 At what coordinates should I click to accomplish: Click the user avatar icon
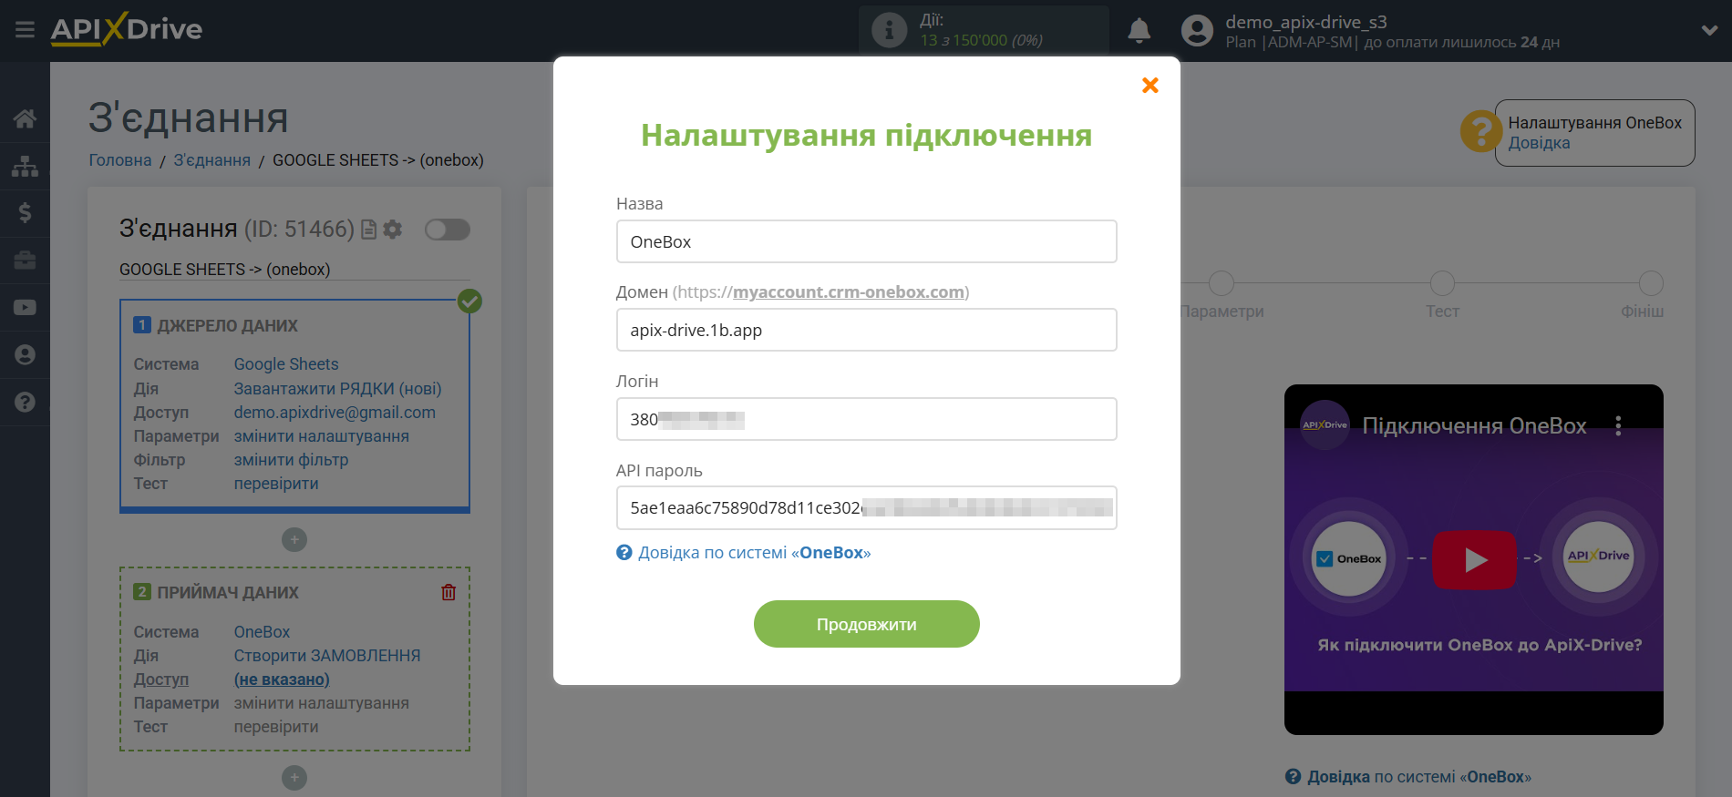pyautogui.click(x=1197, y=31)
